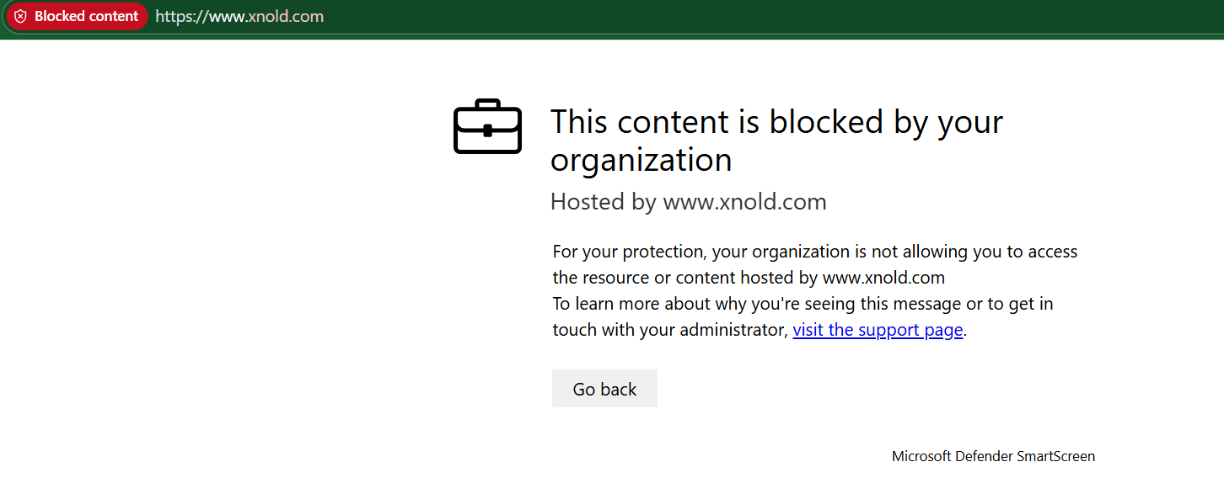
Task: Click the https://www.xnold.com URL in the address bar
Action: tap(239, 17)
